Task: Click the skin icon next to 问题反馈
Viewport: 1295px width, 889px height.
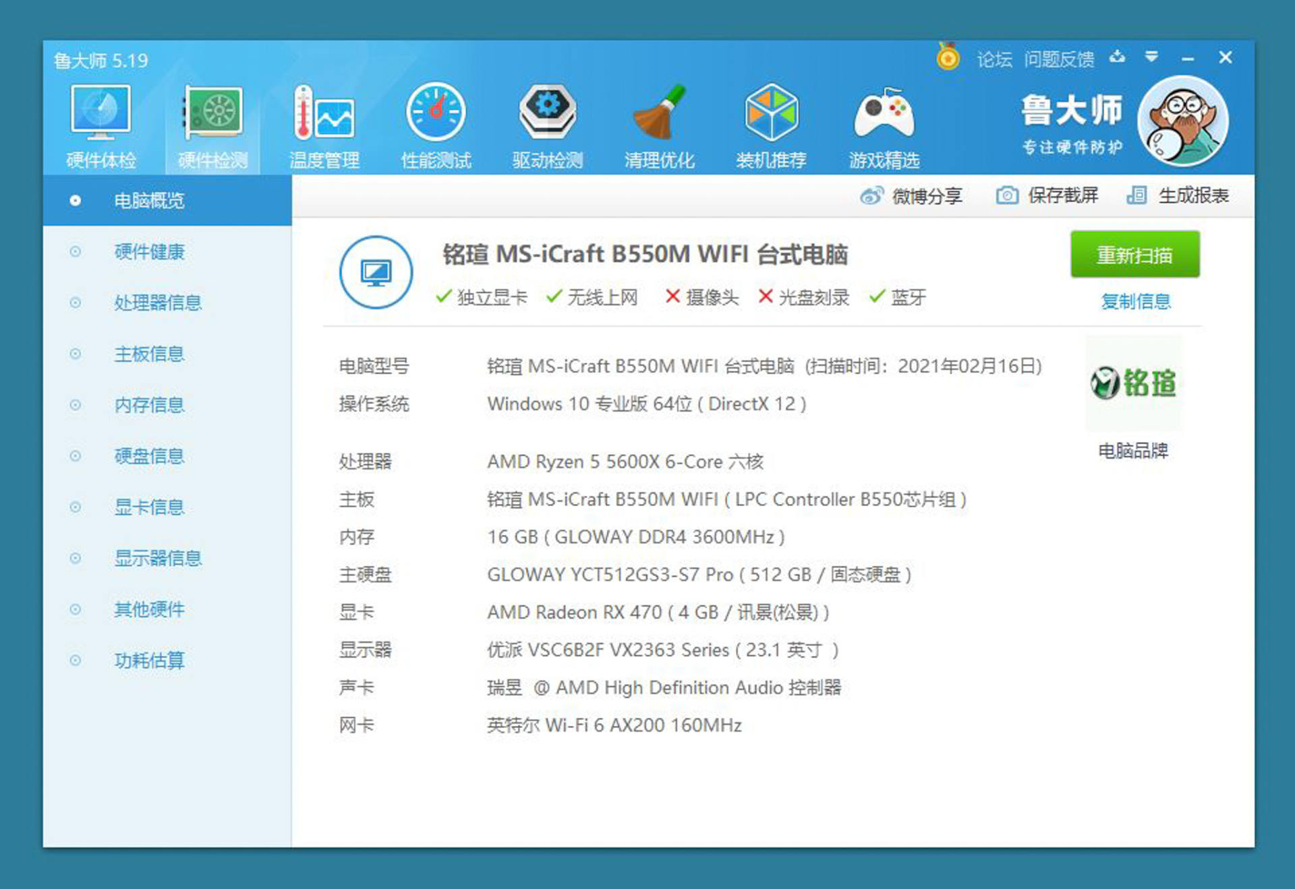Action: [1118, 57]
